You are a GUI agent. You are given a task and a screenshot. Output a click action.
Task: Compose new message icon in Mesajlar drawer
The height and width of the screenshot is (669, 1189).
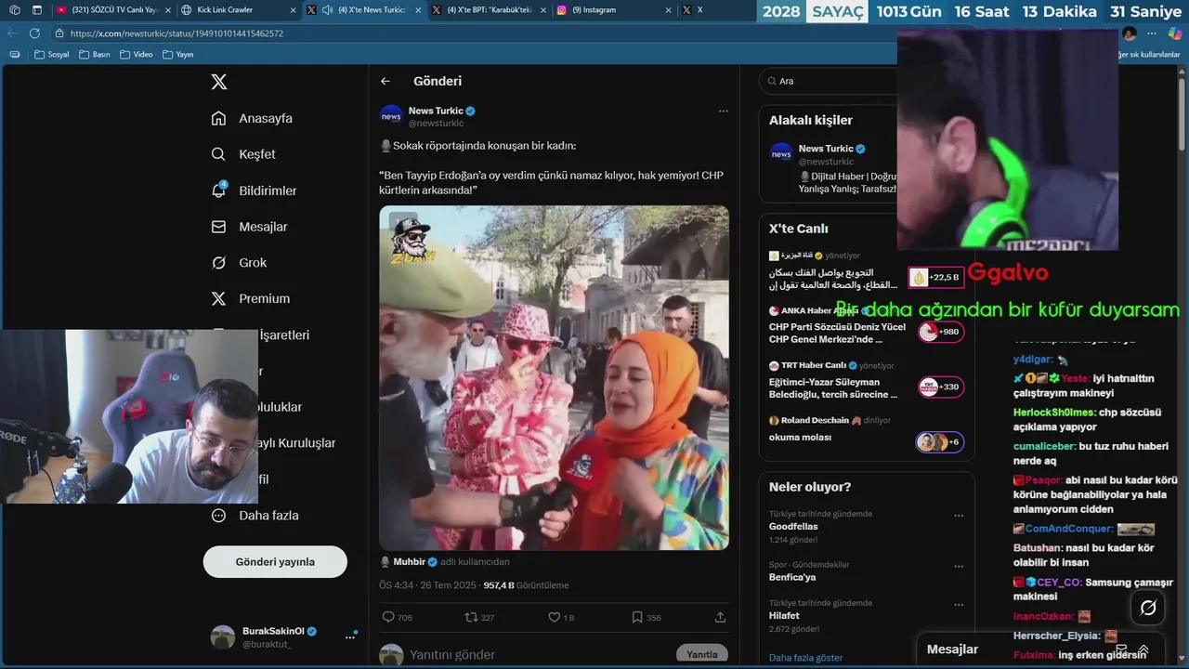tap(1121, 649)
